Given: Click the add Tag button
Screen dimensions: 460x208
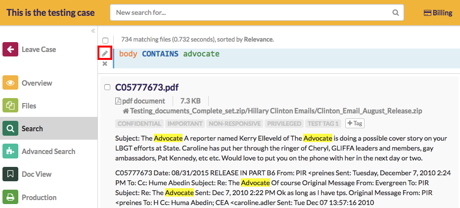Looking at the screenshot, I should point(355,123).
